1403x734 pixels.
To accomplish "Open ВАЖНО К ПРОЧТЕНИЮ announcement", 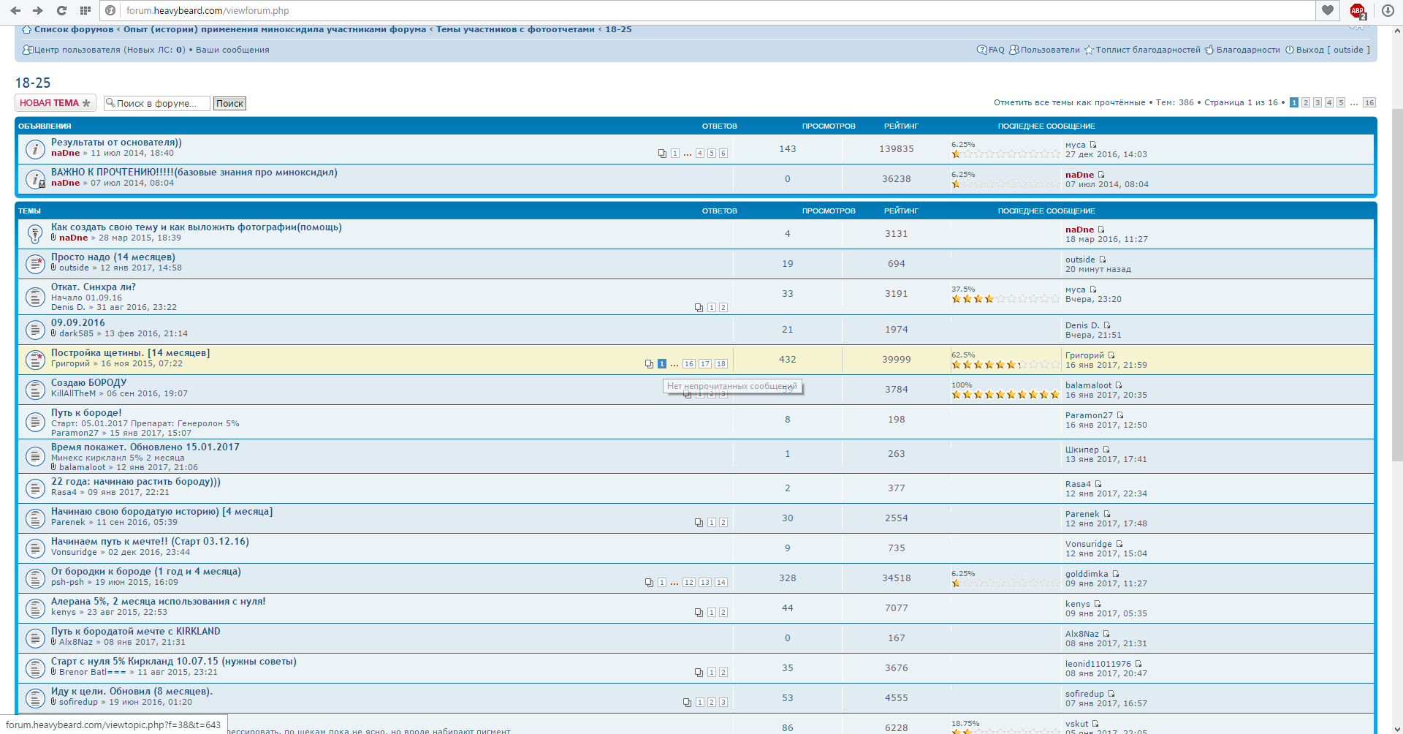I will pyautogui.click(x=194, y=173).
